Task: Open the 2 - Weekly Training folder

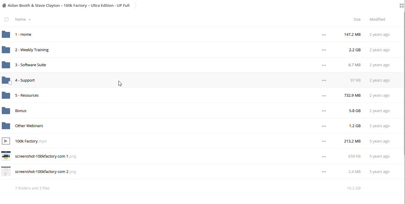Action: 32,50
